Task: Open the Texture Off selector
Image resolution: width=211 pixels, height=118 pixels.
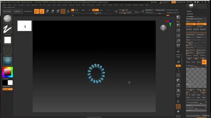Action: pos(8,51)
